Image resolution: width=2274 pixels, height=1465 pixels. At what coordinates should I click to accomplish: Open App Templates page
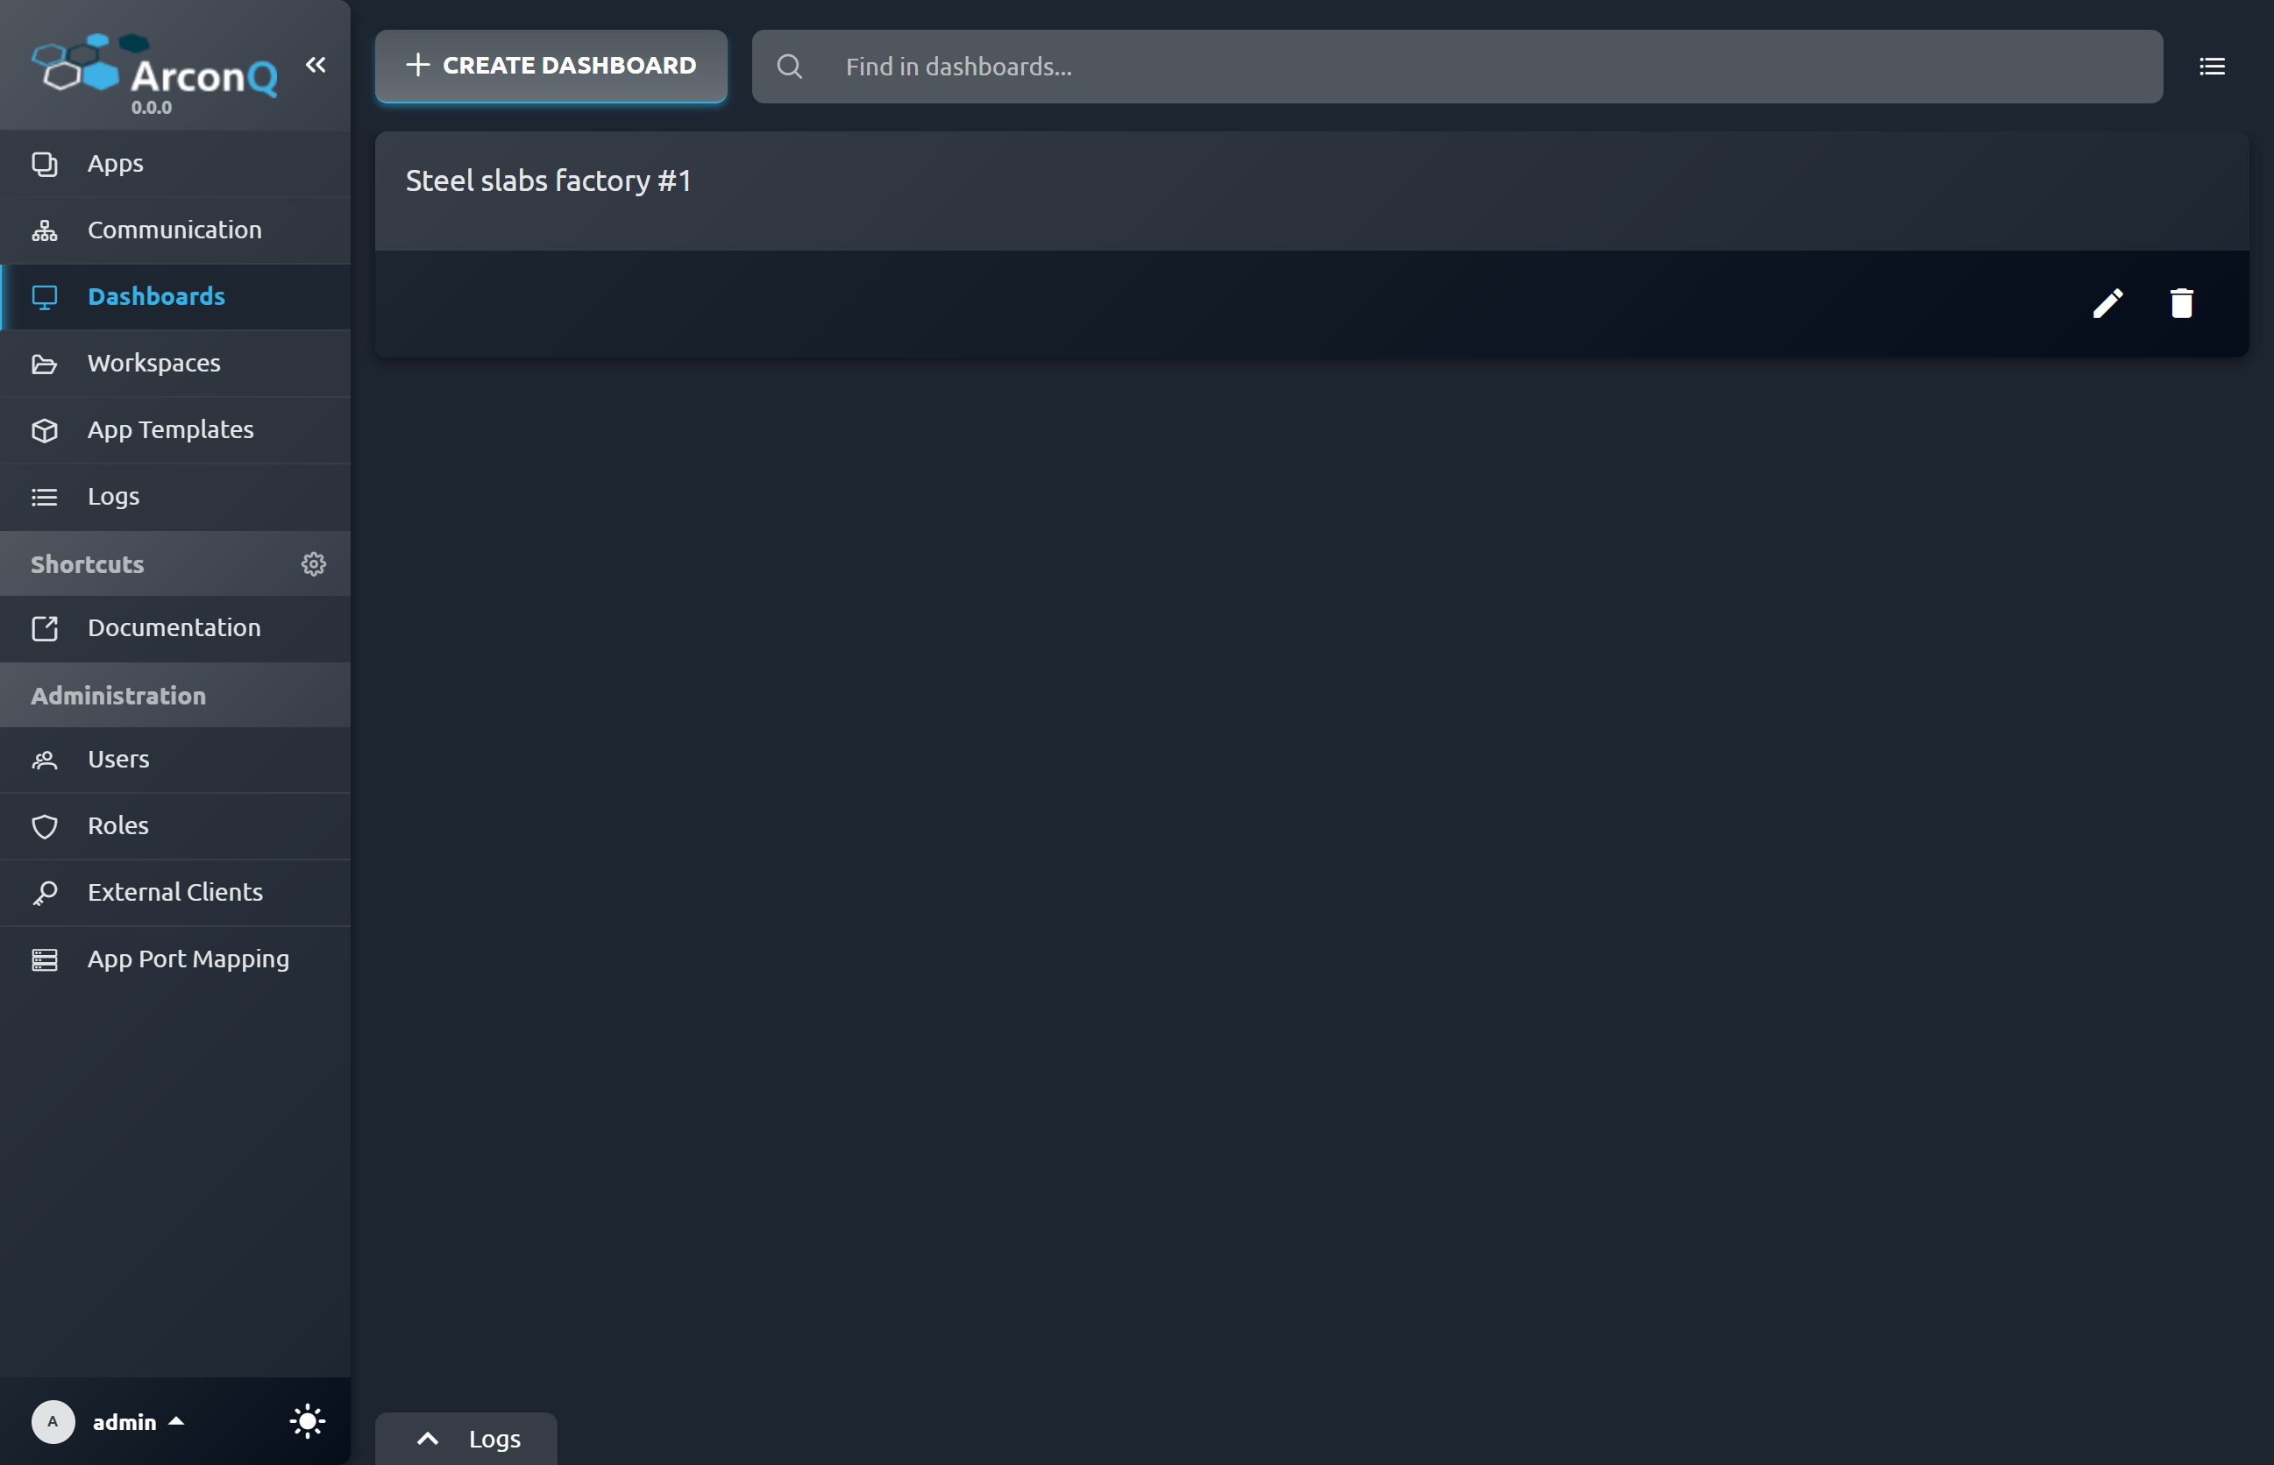170,430
